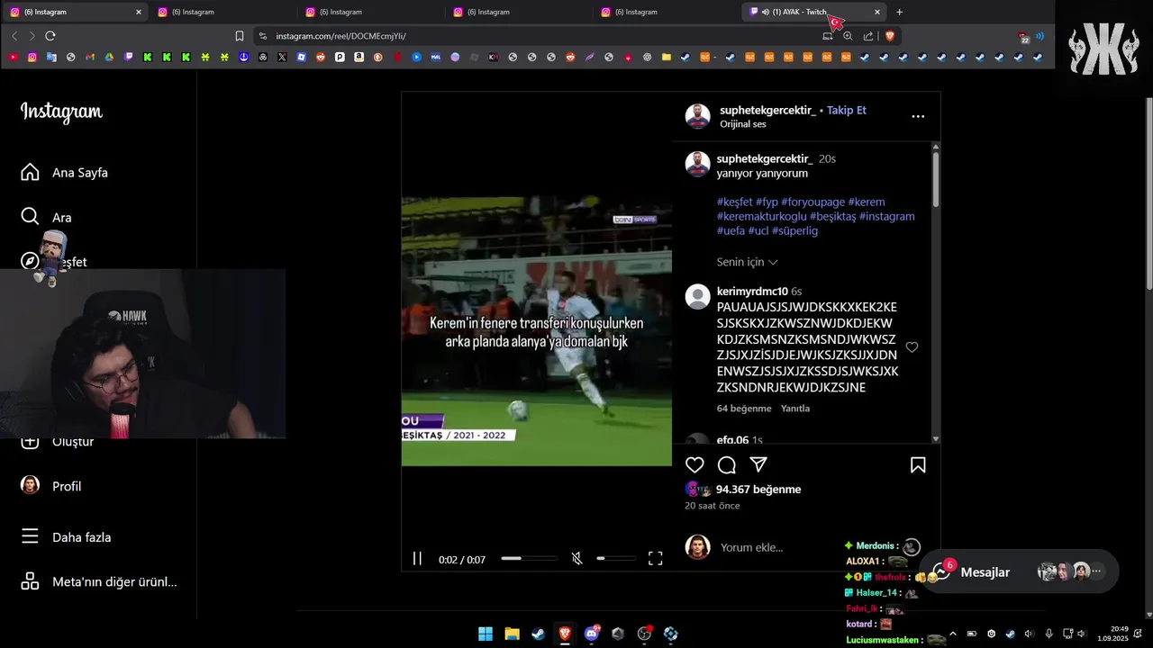Screen dimensions: 1153x648
Task: Open the Ana Sayfa home icon
Action: (30, 172)
